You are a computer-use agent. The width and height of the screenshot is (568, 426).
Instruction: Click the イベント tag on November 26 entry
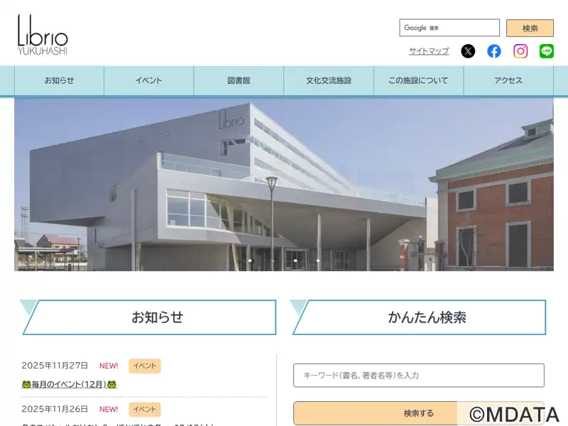pos(144,409)
